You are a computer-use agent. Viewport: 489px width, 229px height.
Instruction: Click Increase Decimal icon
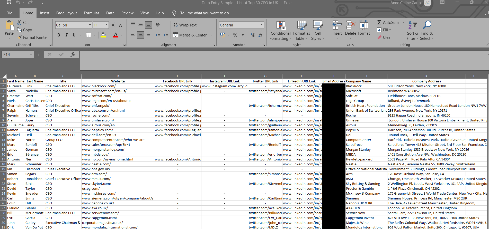253,35
